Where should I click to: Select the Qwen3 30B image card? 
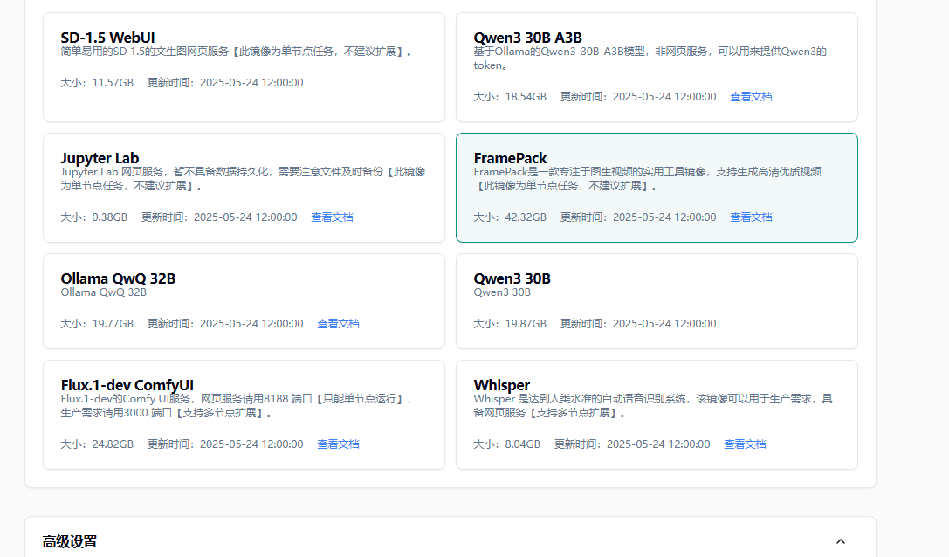tap(657, 300)
